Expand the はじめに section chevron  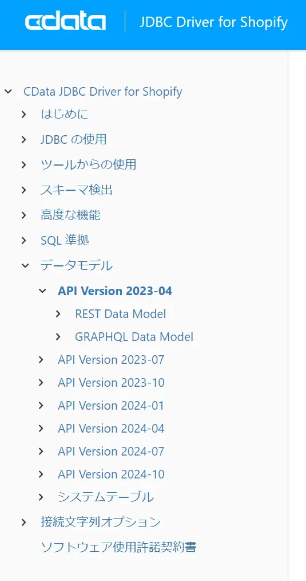click(24, 115)
